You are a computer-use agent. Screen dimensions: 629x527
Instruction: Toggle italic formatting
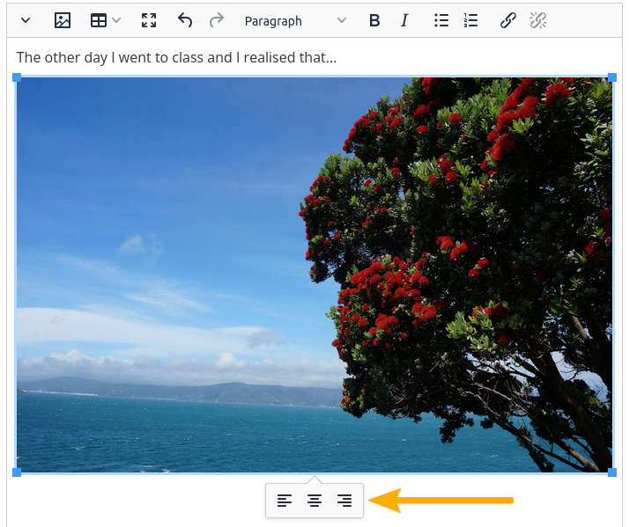pos(404,20)
